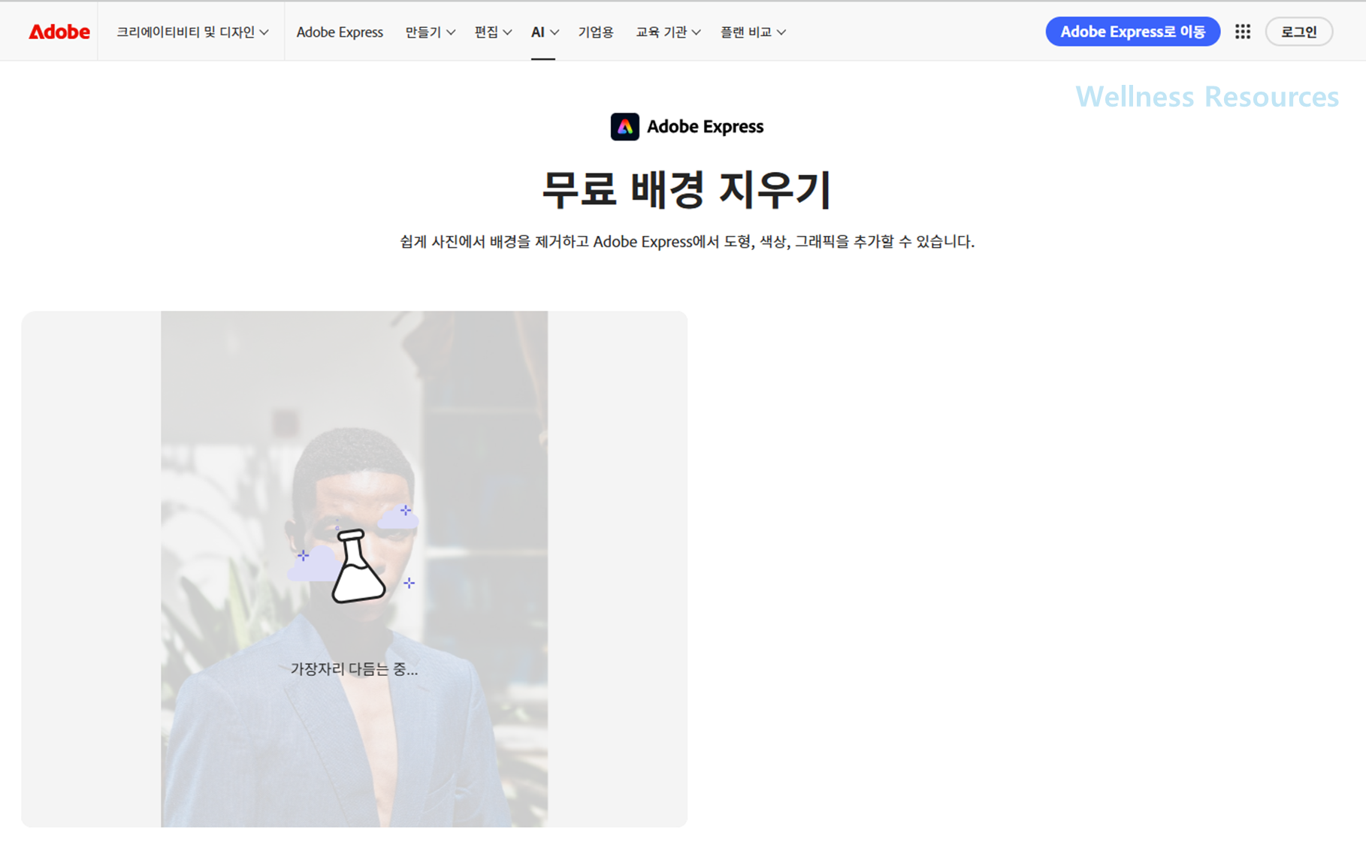Click the Adobe Express title text
1366x845 pixels.
click(x=705, y=127)
